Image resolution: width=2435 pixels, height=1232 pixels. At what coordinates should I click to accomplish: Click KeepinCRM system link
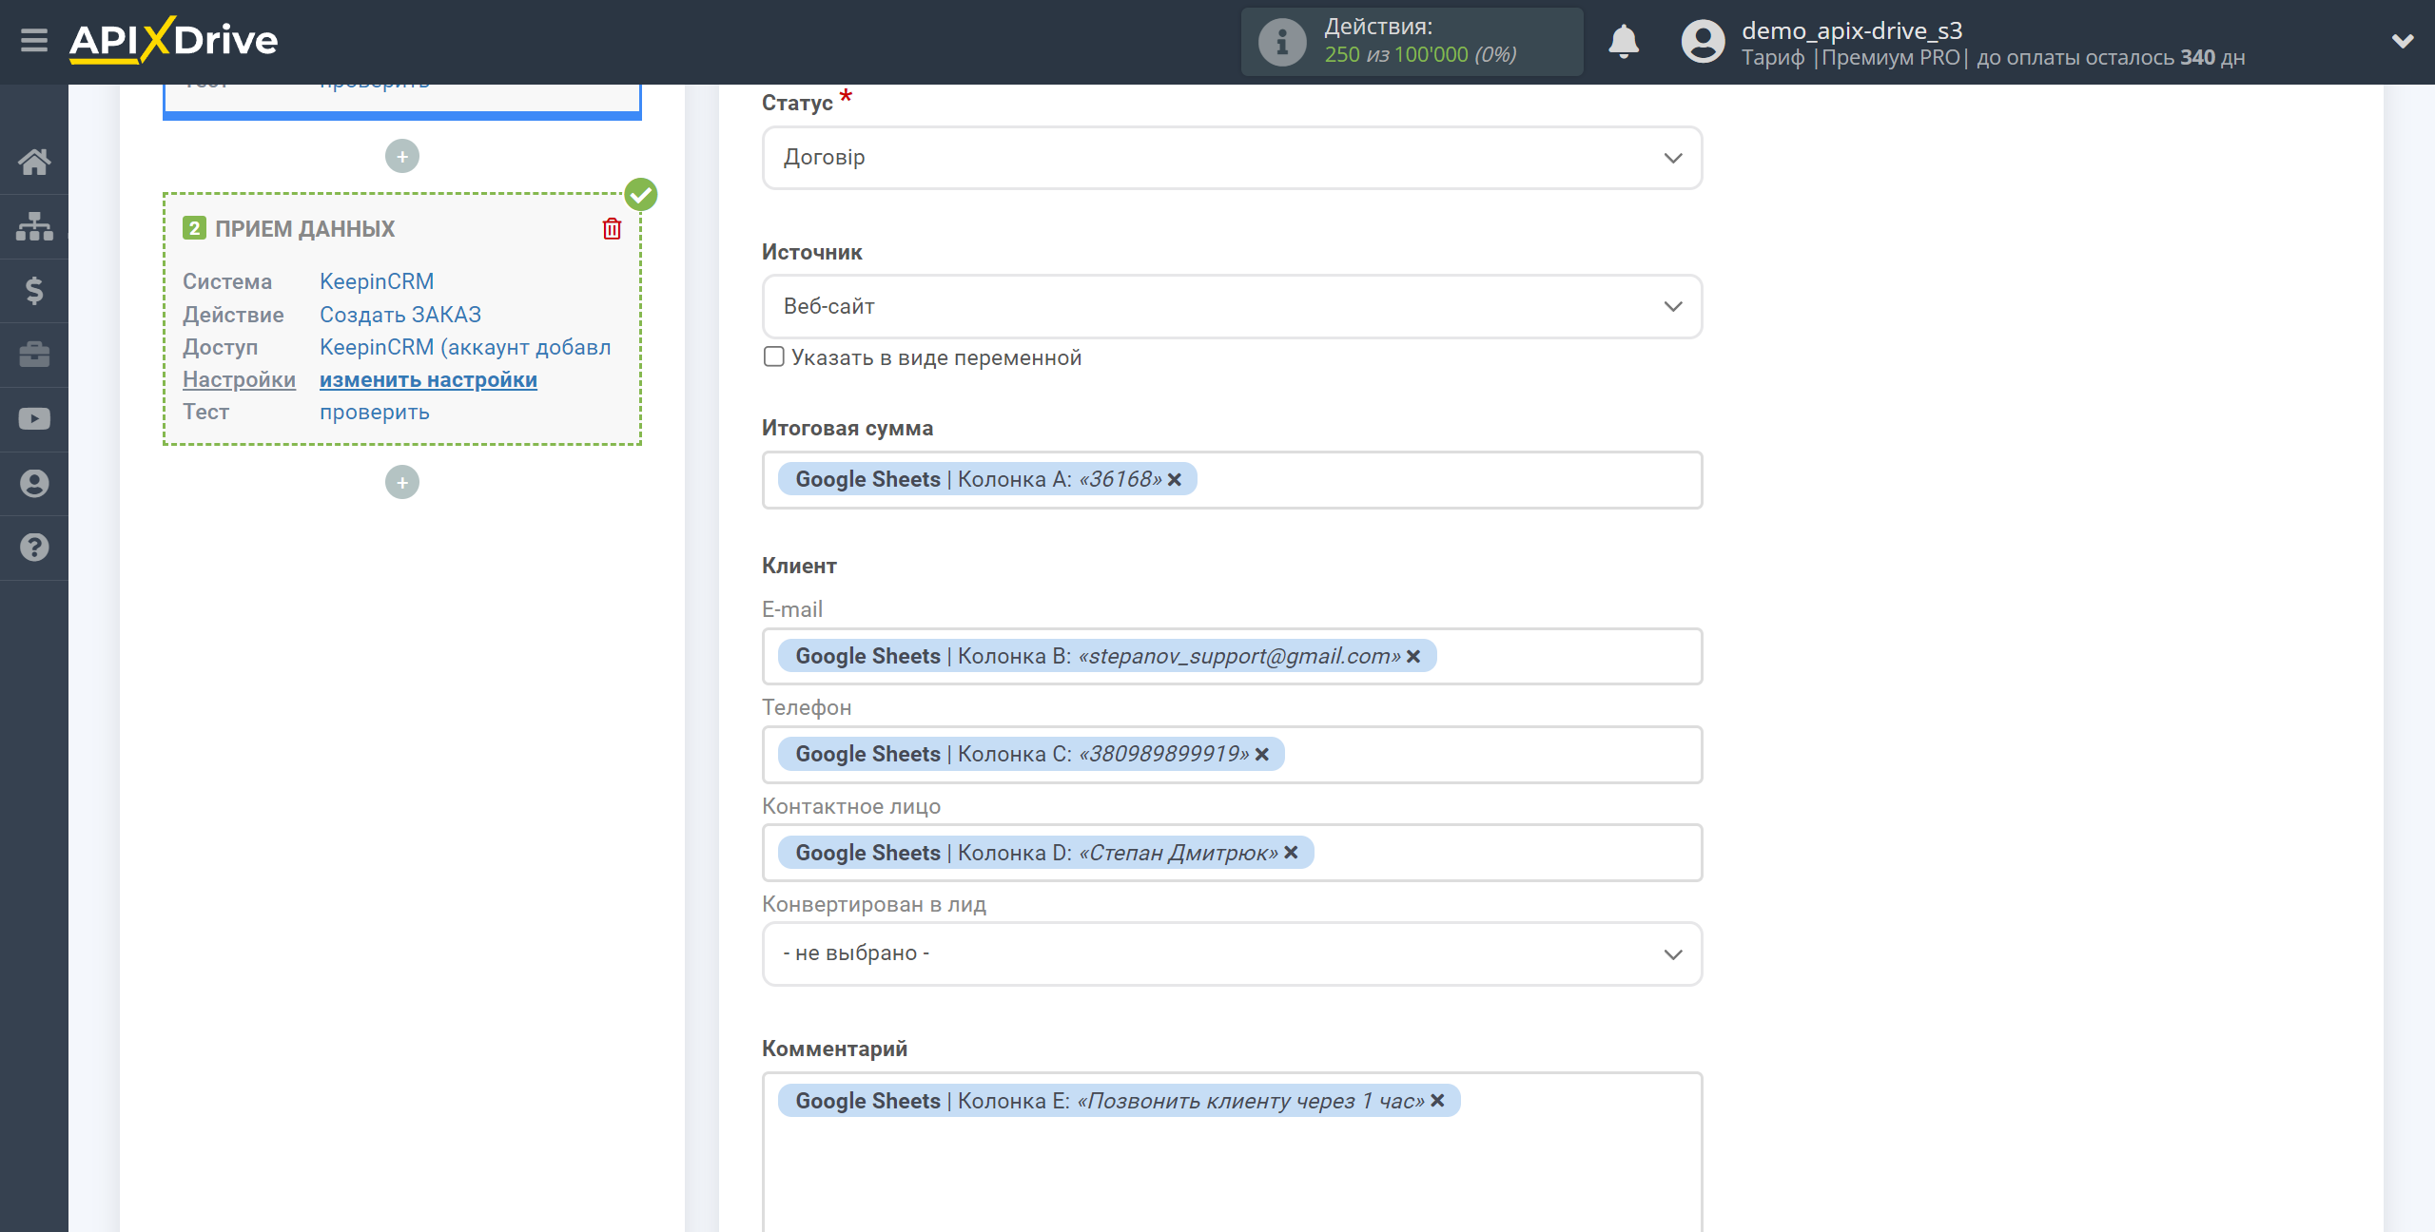click(x=377, y=281)
